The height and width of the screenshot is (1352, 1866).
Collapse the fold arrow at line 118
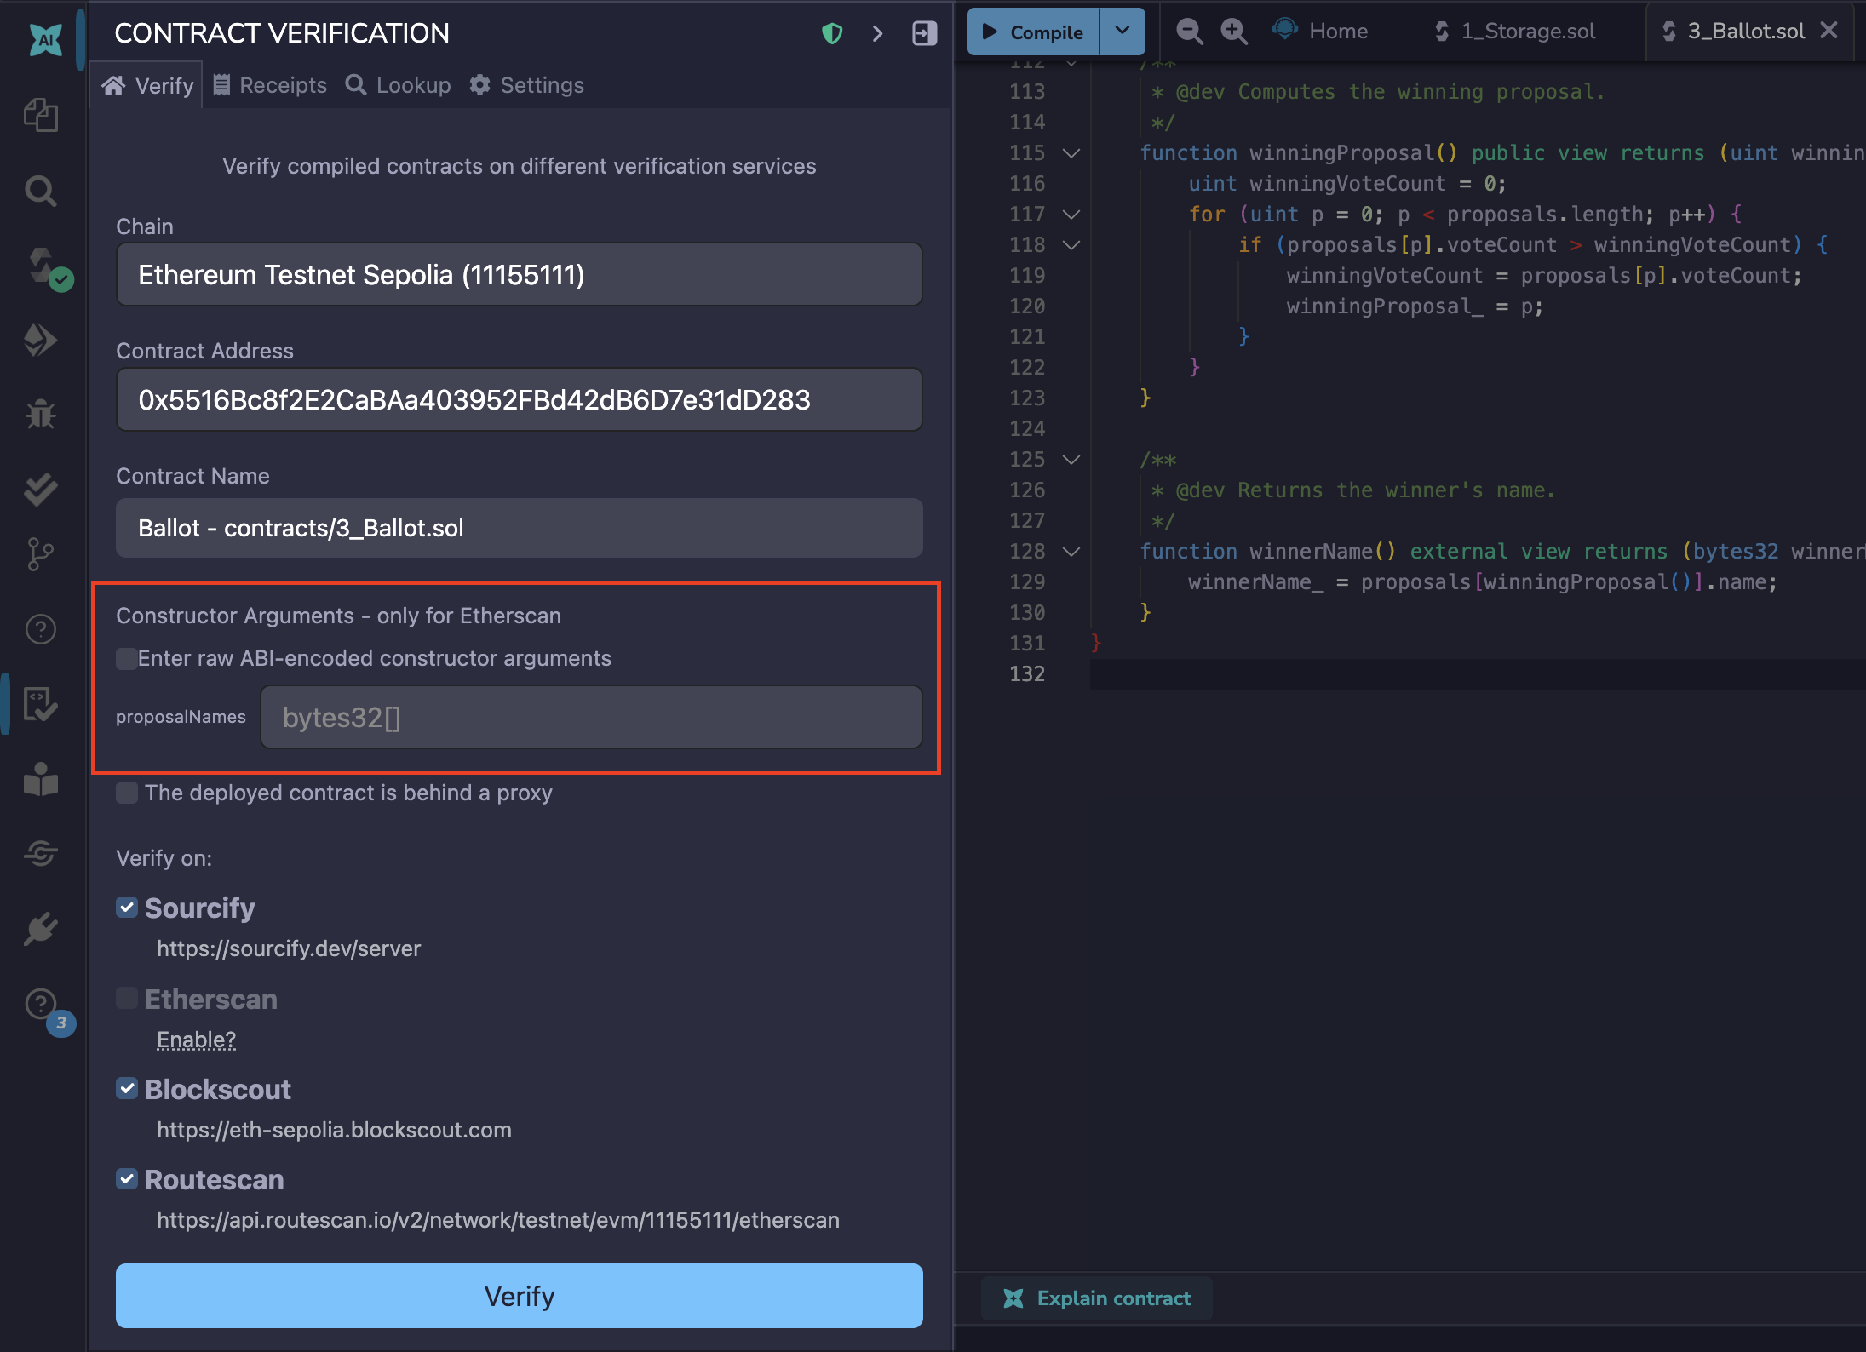pos(1071,245)
